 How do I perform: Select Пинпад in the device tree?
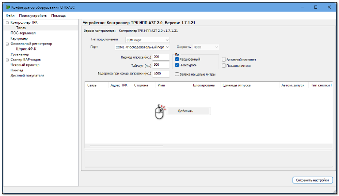point(16,70)
